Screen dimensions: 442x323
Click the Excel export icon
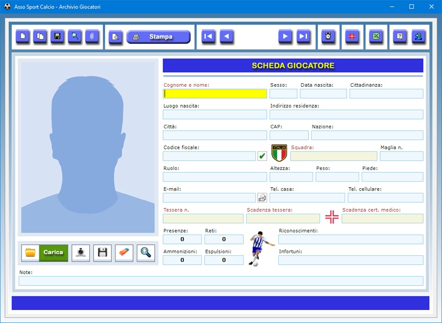click(x=376, y=36)
